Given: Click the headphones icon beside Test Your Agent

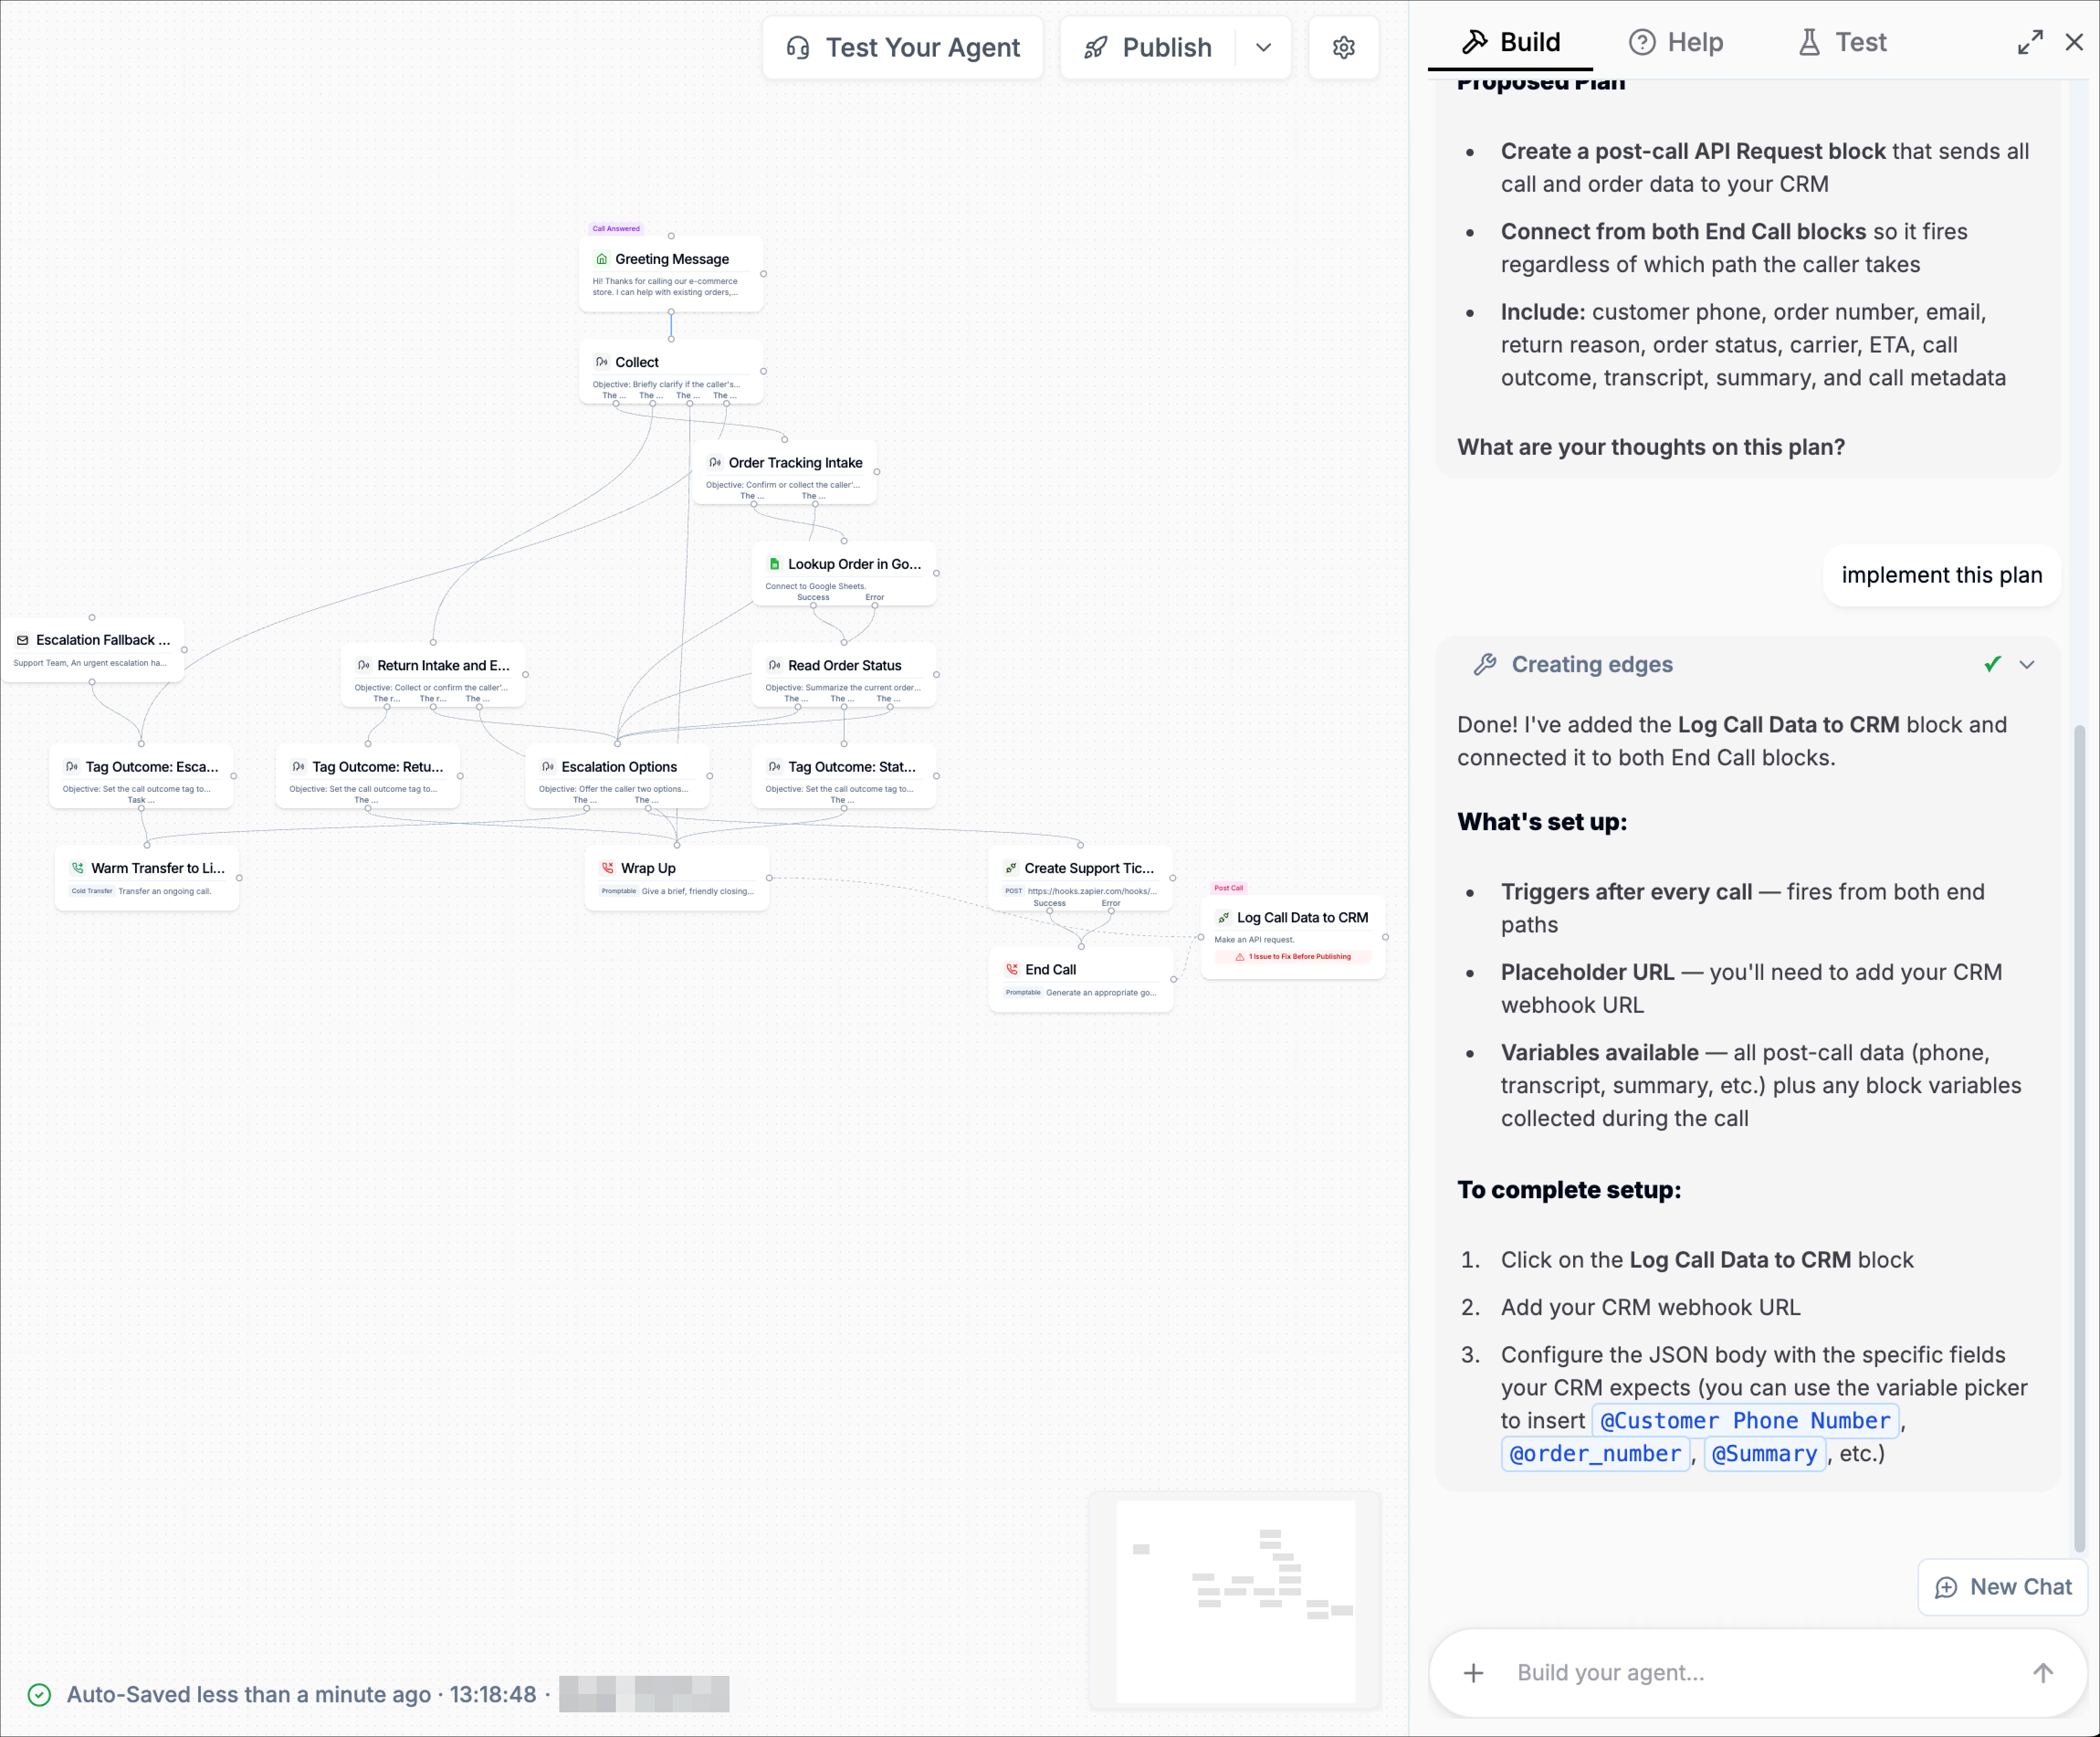Looking at the screenshot, I should point(797,47).
